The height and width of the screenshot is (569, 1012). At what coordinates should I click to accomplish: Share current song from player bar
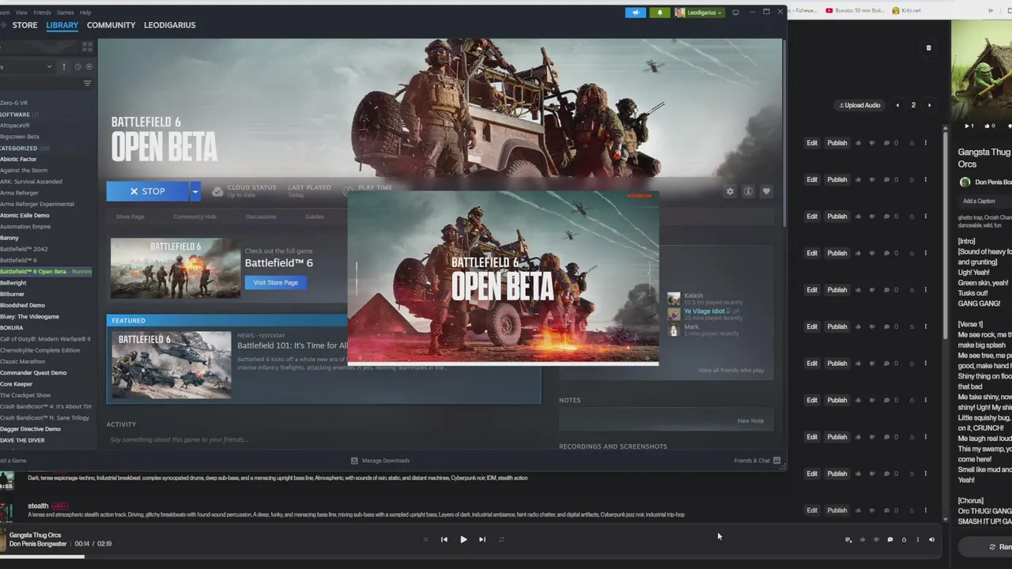(904, 540)
